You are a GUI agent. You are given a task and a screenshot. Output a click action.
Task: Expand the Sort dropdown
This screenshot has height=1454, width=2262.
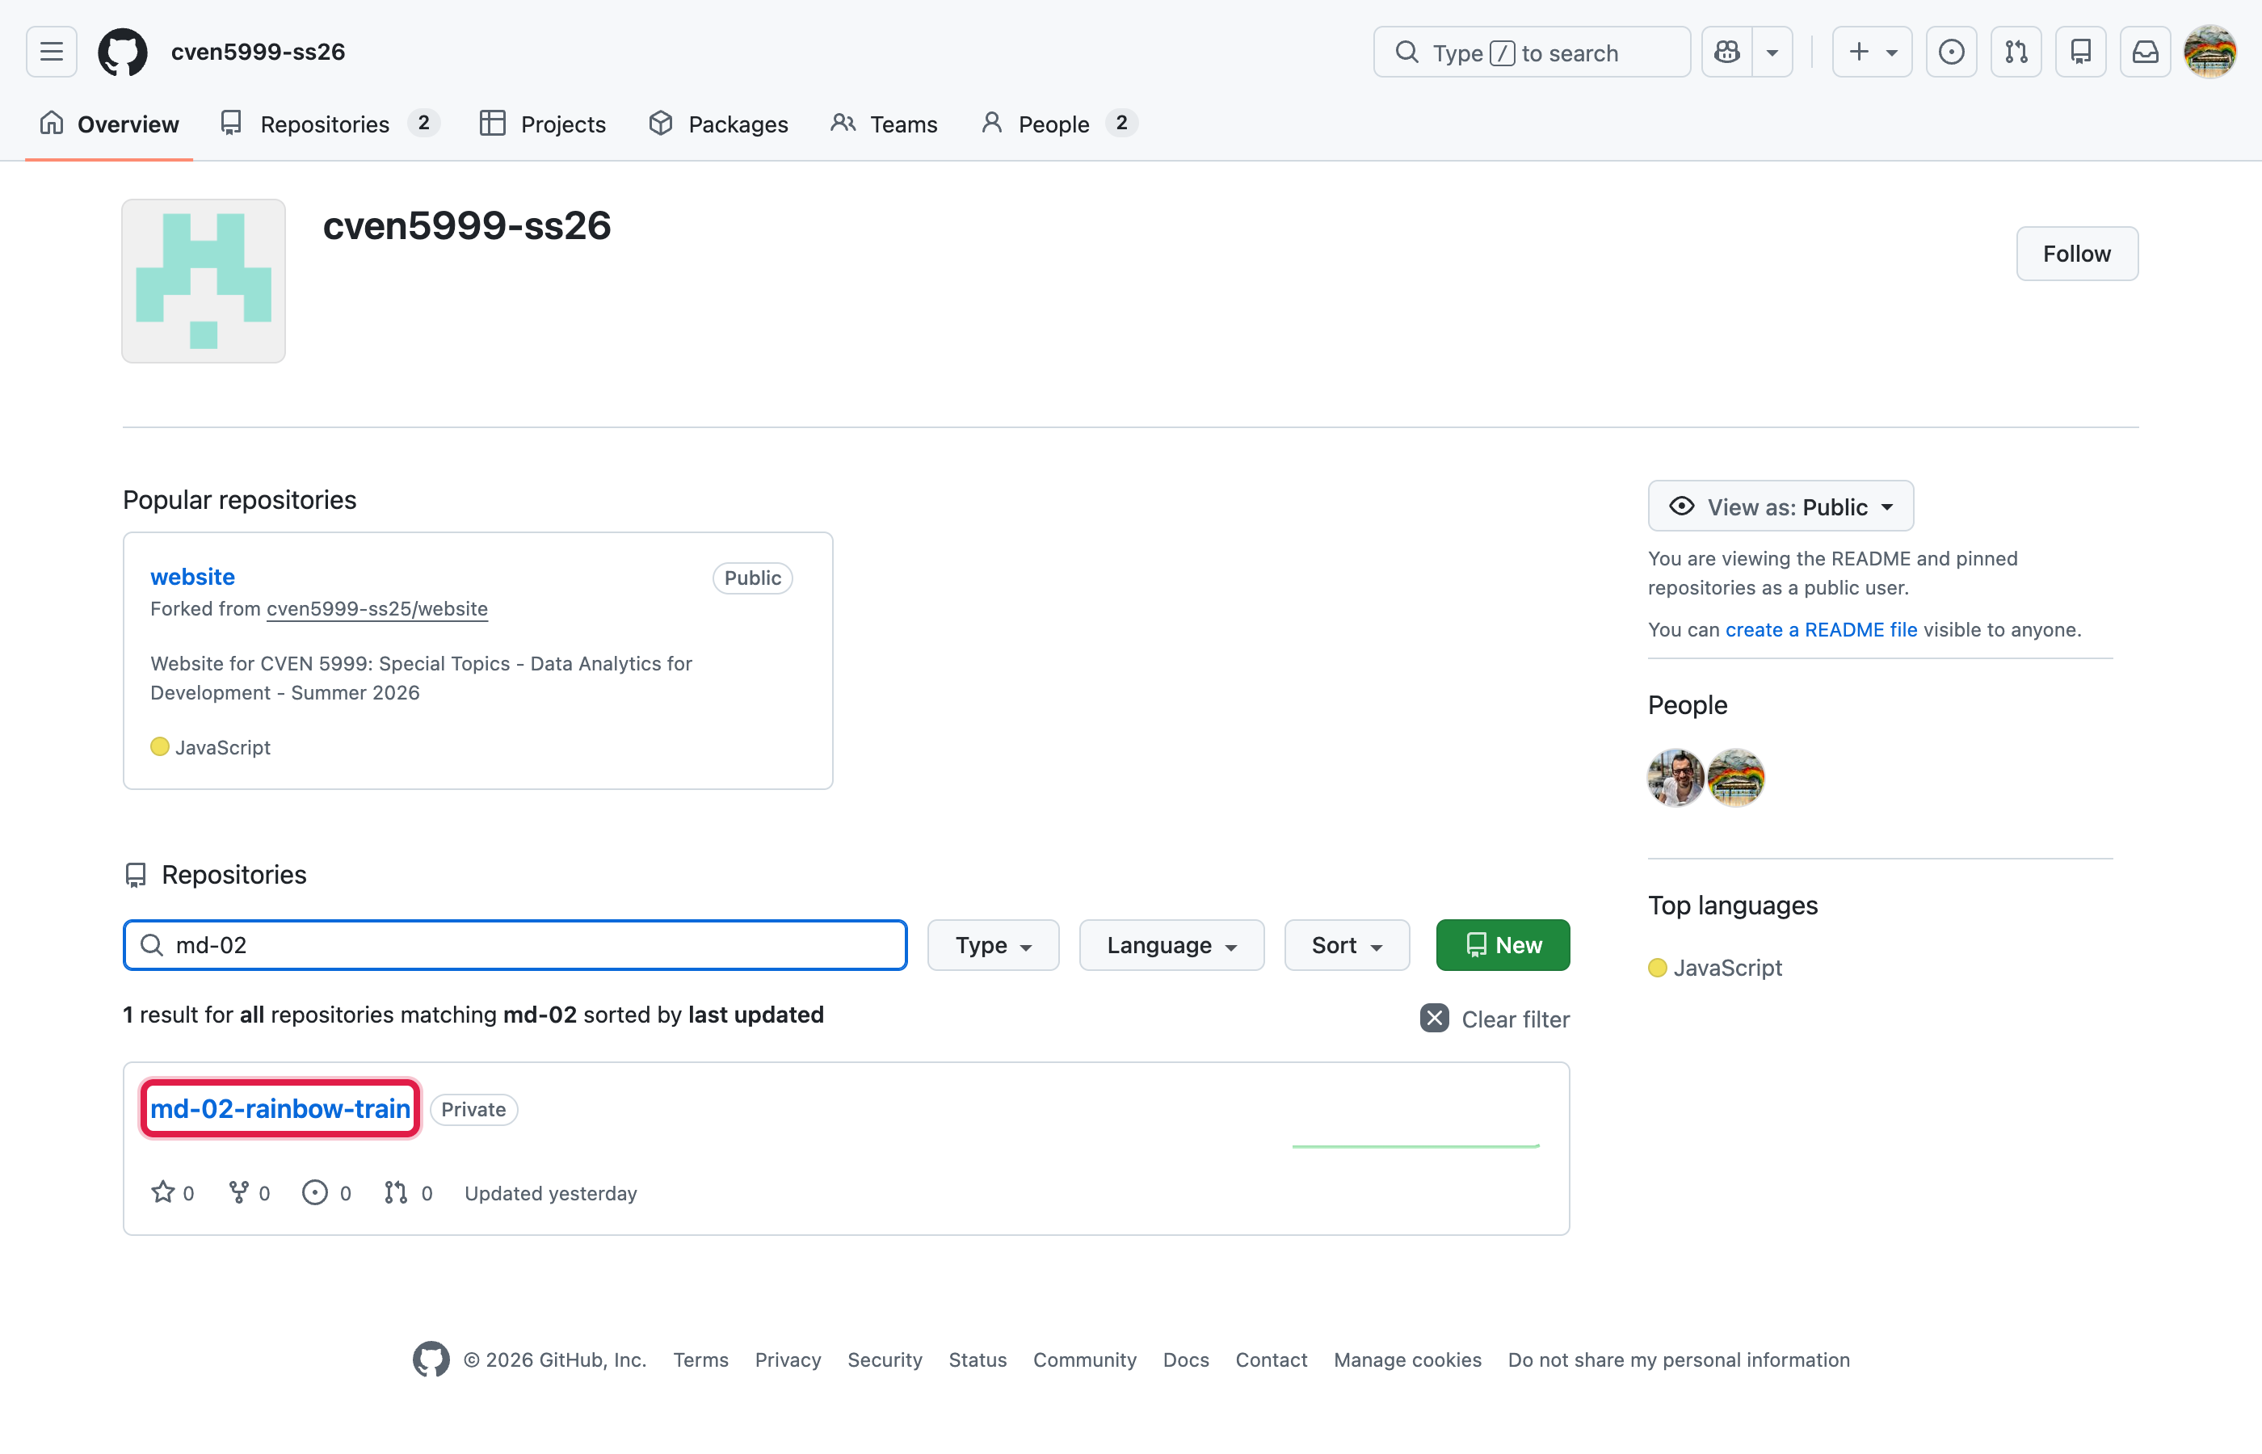point(1348,945)
